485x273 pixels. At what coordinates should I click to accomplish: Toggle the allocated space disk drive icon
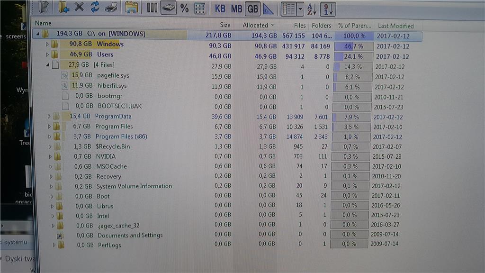click(x=168, y=8)
